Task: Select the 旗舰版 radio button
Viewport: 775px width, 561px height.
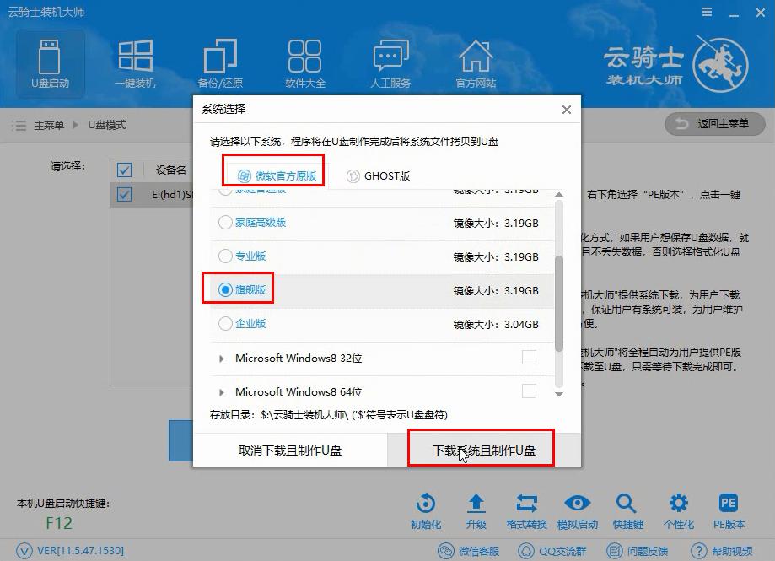Action: (x=225, y=289)
